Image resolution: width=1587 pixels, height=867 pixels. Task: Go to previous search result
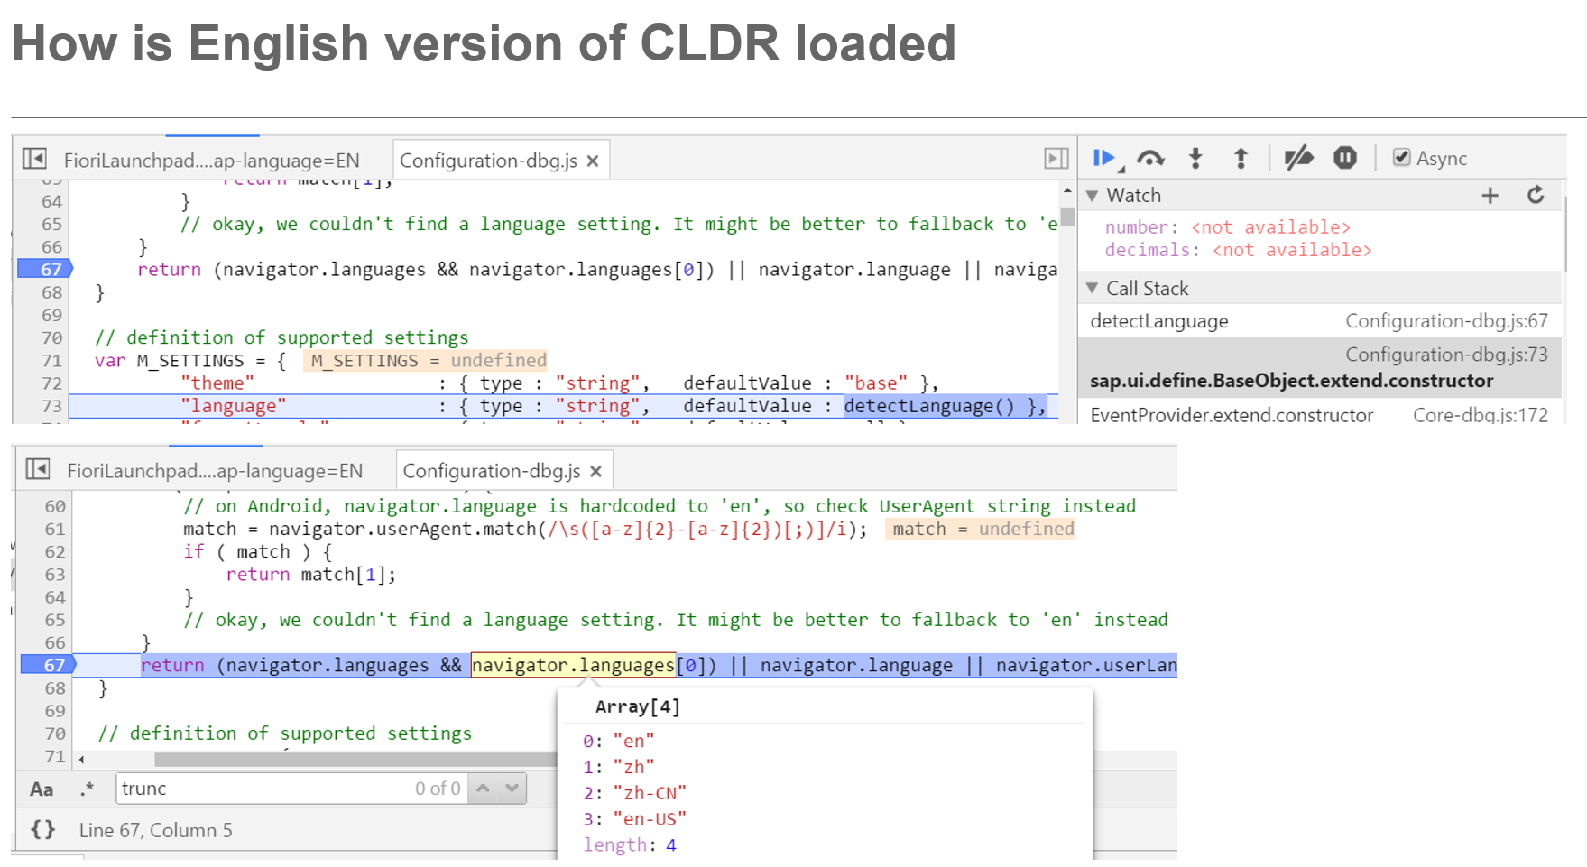(x=484, y=789)
